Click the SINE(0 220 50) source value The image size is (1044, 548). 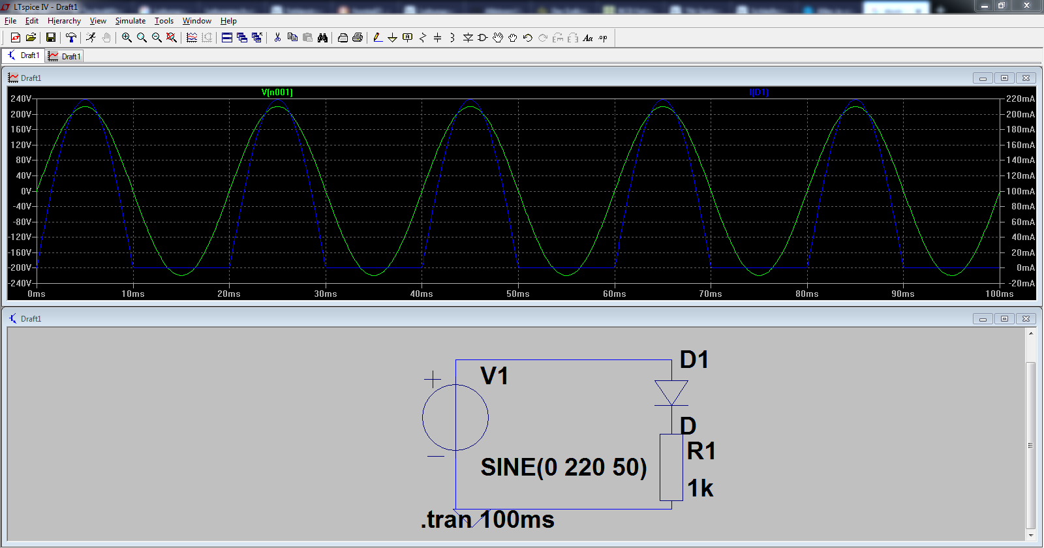pos(564,467)
